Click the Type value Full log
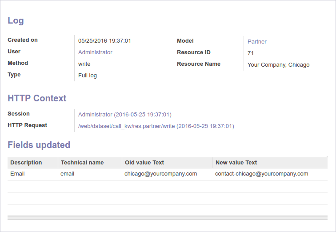 coord(87,76)
